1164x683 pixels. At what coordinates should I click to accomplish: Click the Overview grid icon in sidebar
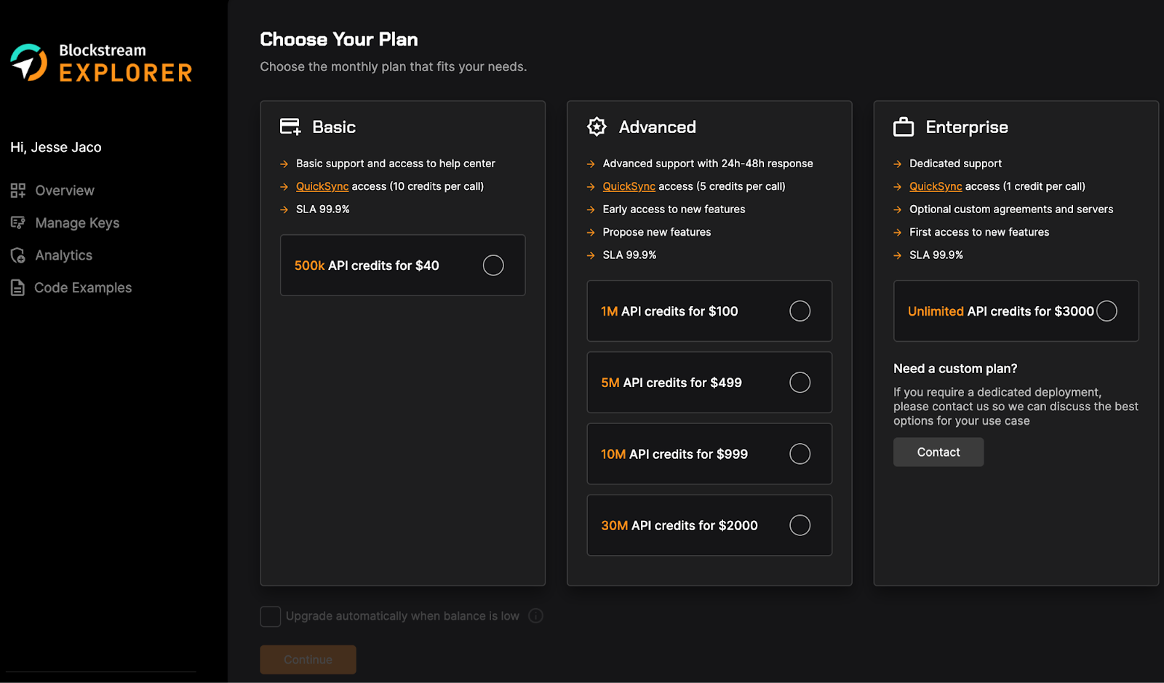pos(18,191)
